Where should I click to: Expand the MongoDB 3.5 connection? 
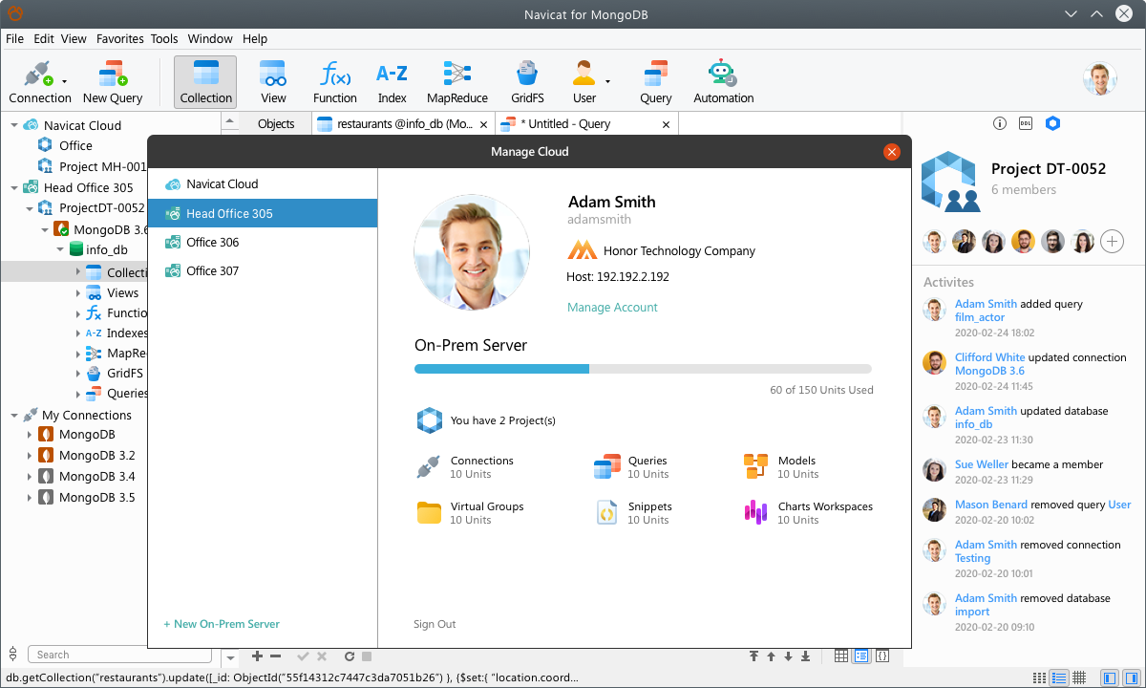tap(30, 498)
